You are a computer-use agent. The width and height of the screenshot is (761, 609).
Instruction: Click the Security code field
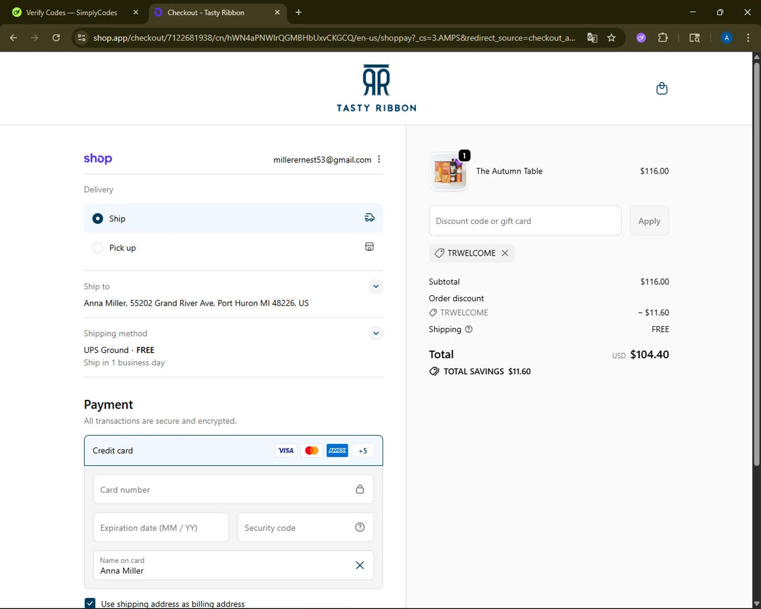[x=305, y=527]
